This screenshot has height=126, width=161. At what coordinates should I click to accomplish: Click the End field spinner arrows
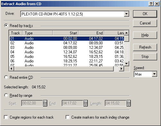(85, 103)
